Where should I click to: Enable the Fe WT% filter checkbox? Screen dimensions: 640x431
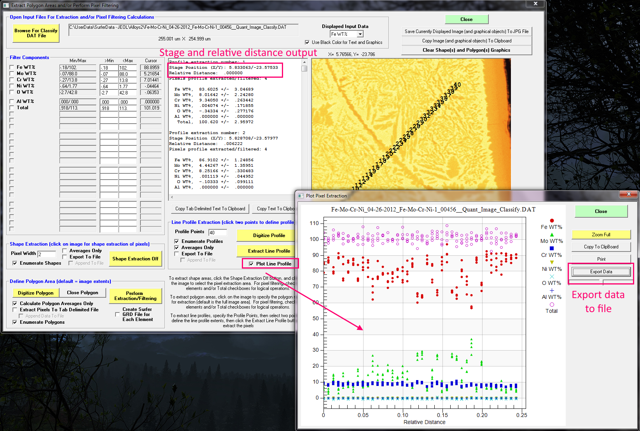point(12,67)
